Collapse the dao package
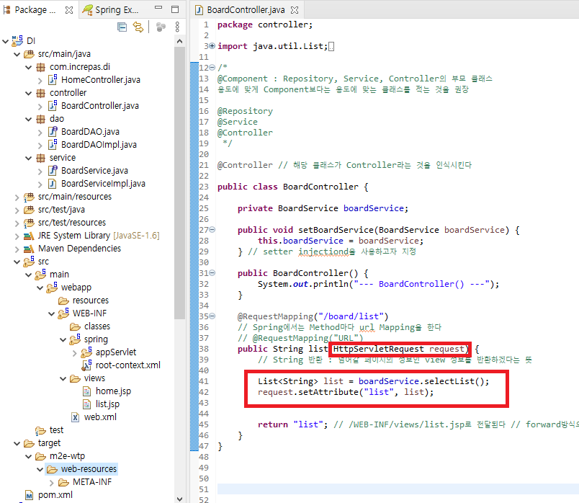579x503 pixels. [28, 119]
